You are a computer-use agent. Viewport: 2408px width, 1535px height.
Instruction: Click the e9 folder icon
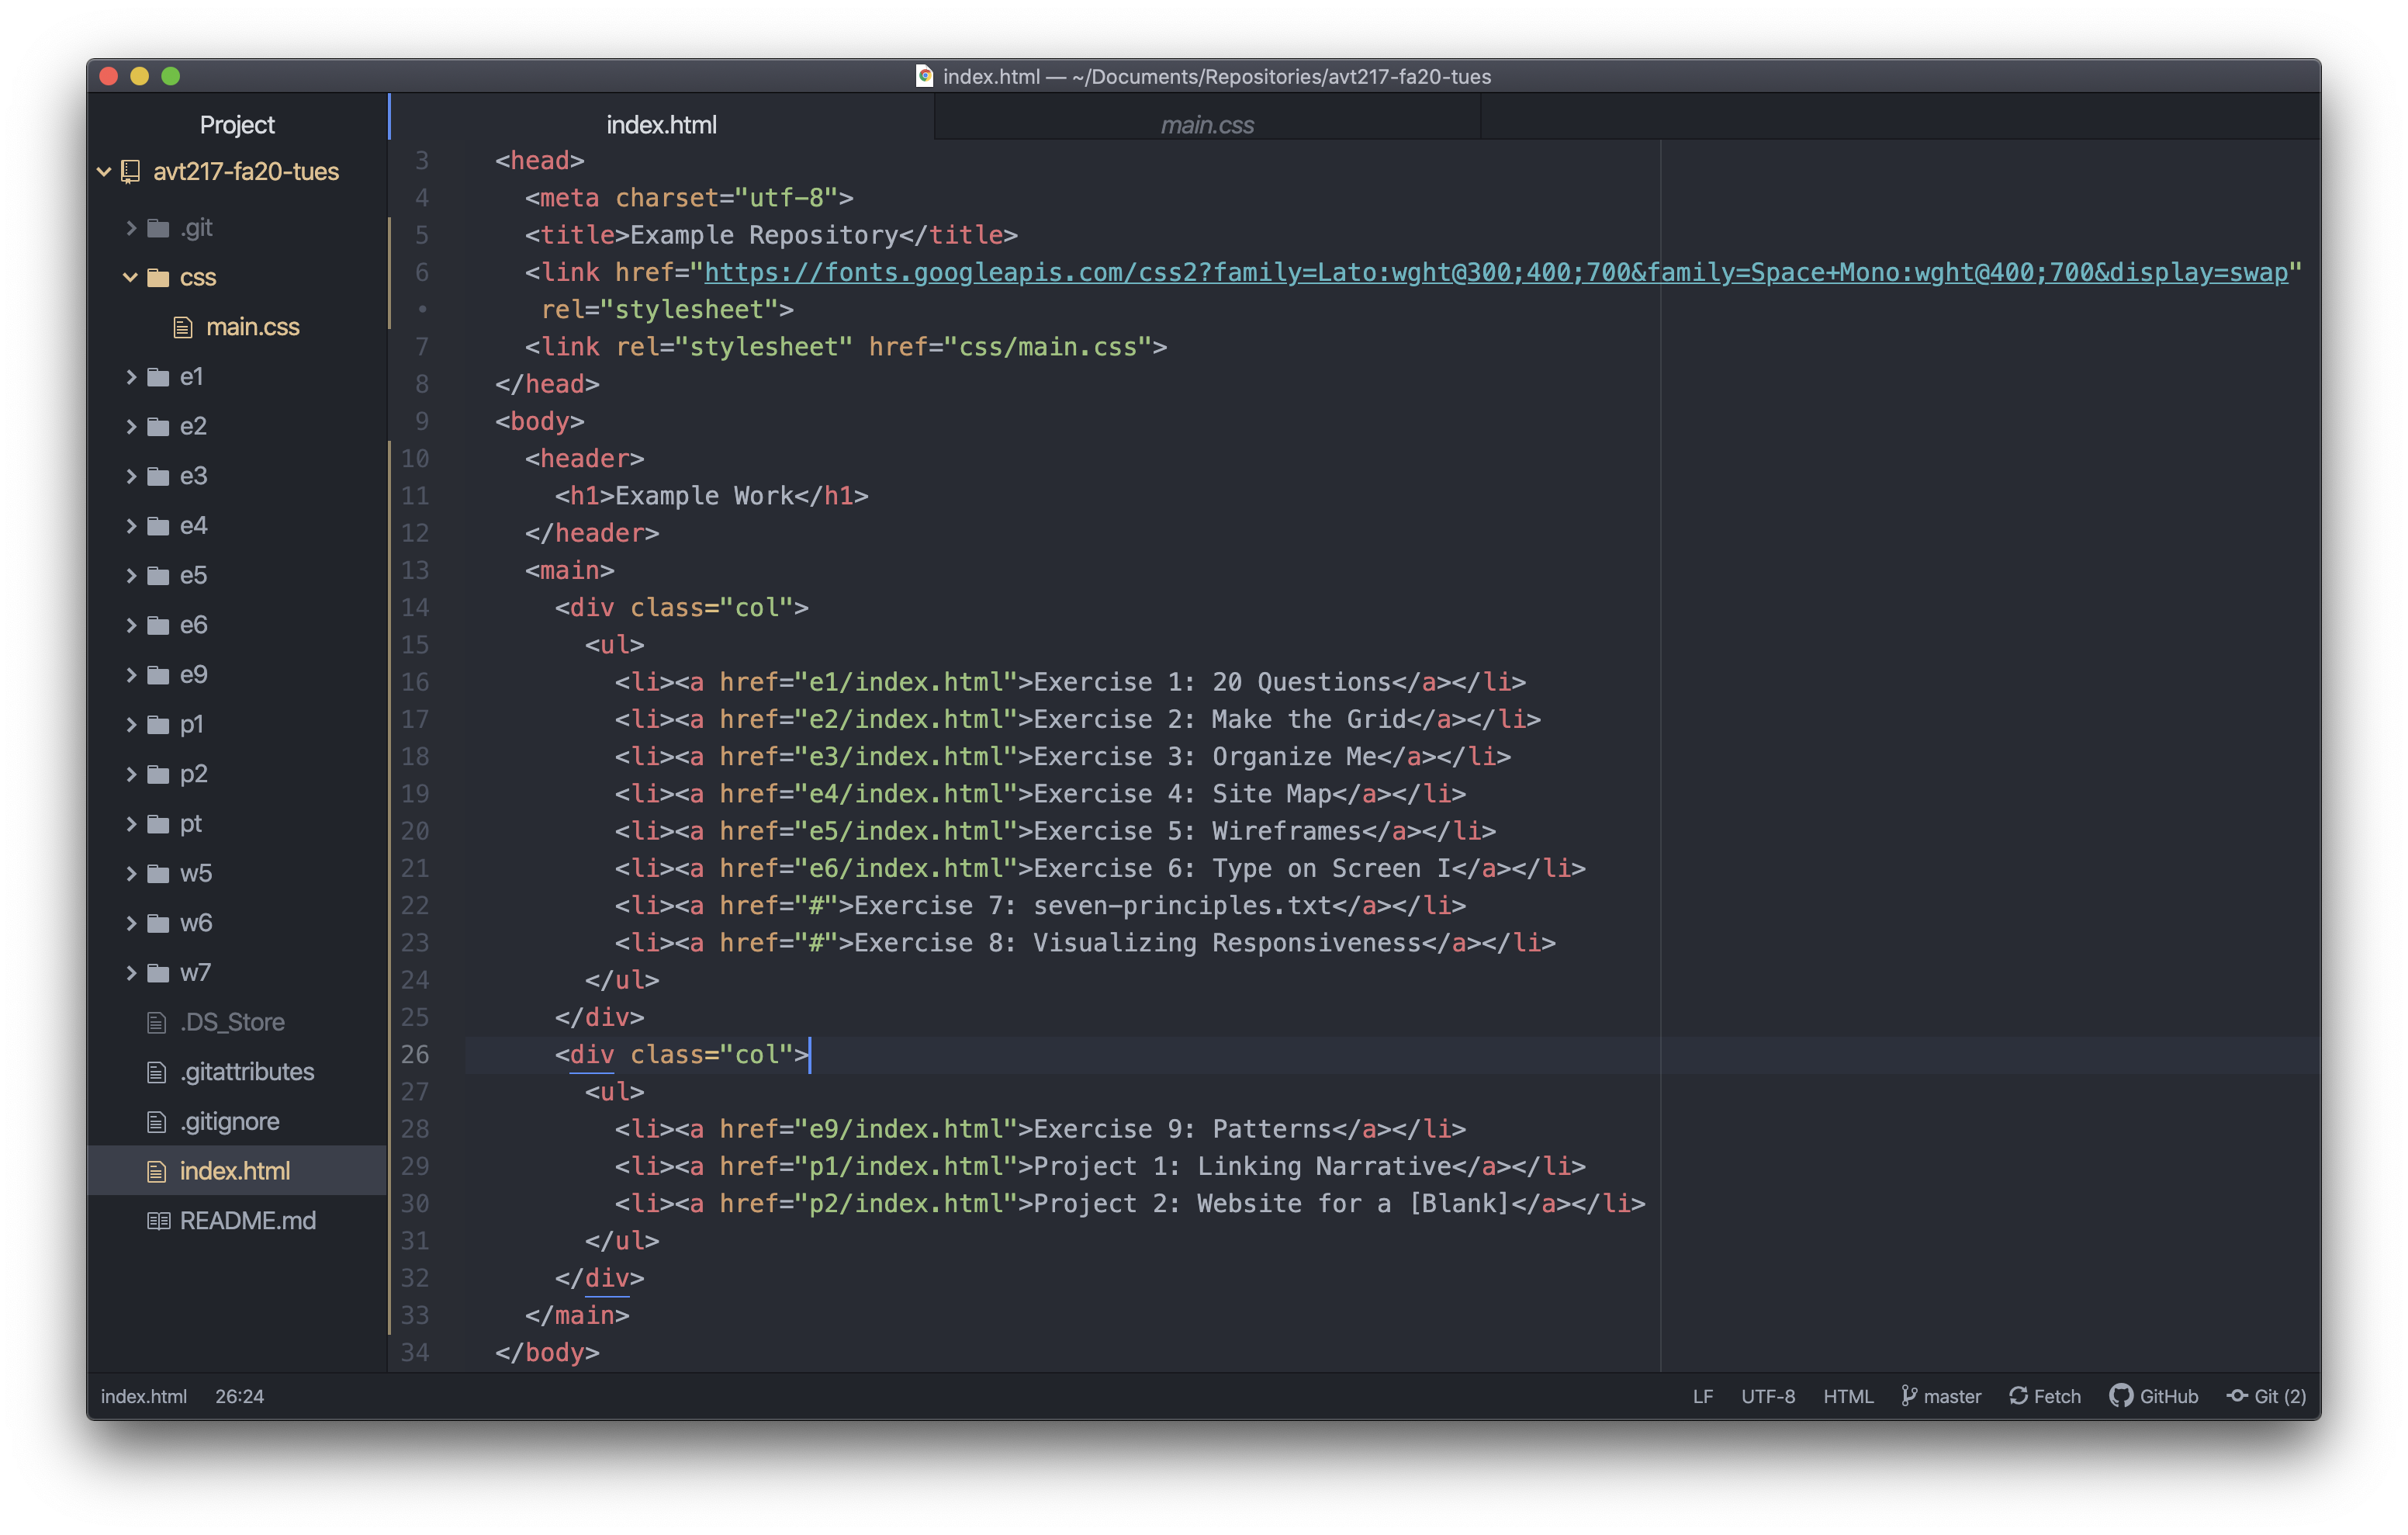pyautogui.click(x=158, y=675)
